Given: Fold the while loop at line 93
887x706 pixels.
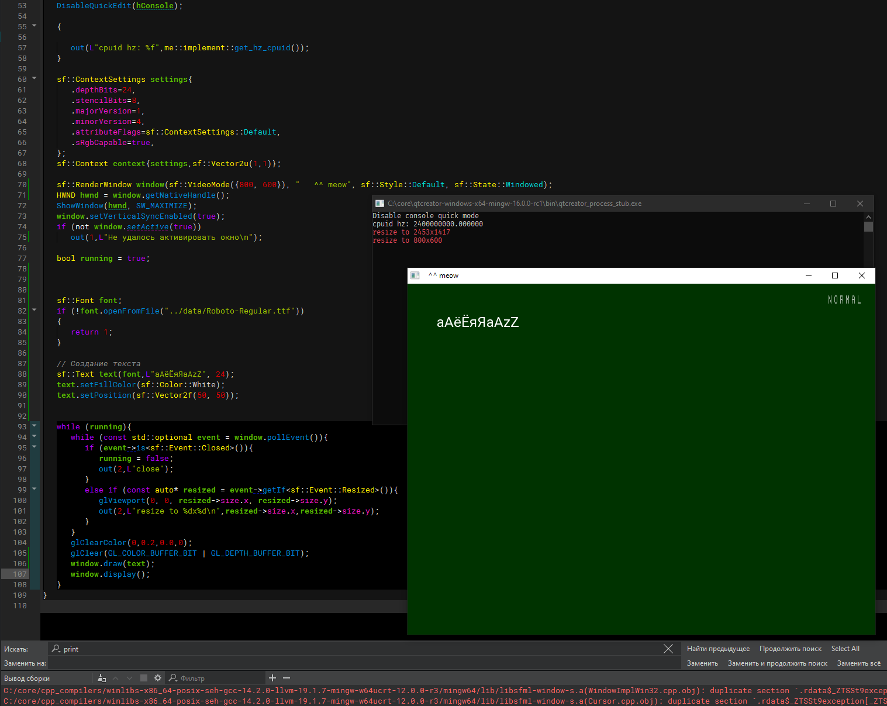Looking at the screenshot, I should [x=34, y=426].
